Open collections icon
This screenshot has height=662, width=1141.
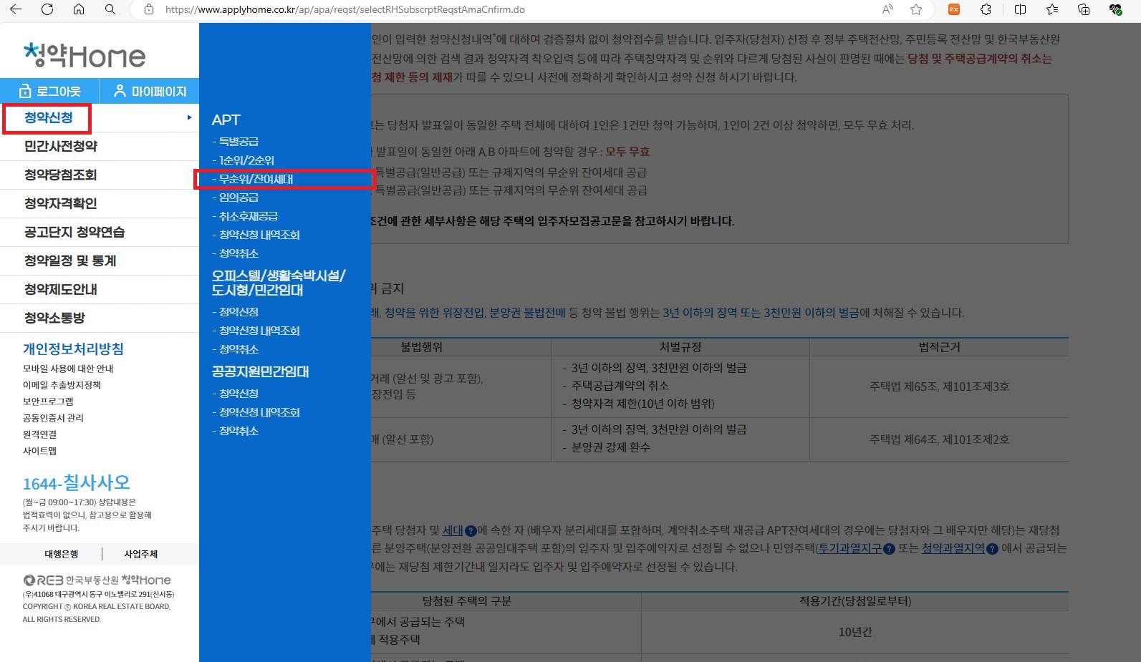click(x=1084, y=9)
